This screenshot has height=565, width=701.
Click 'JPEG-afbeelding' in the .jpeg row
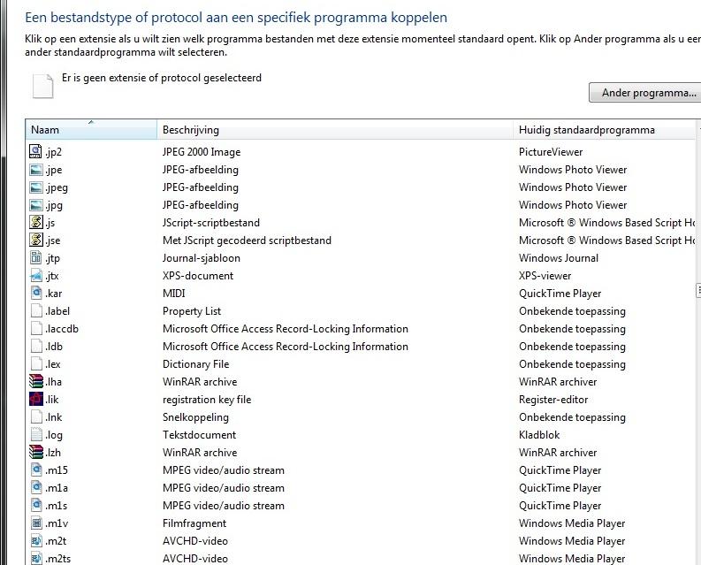[201, 187]
